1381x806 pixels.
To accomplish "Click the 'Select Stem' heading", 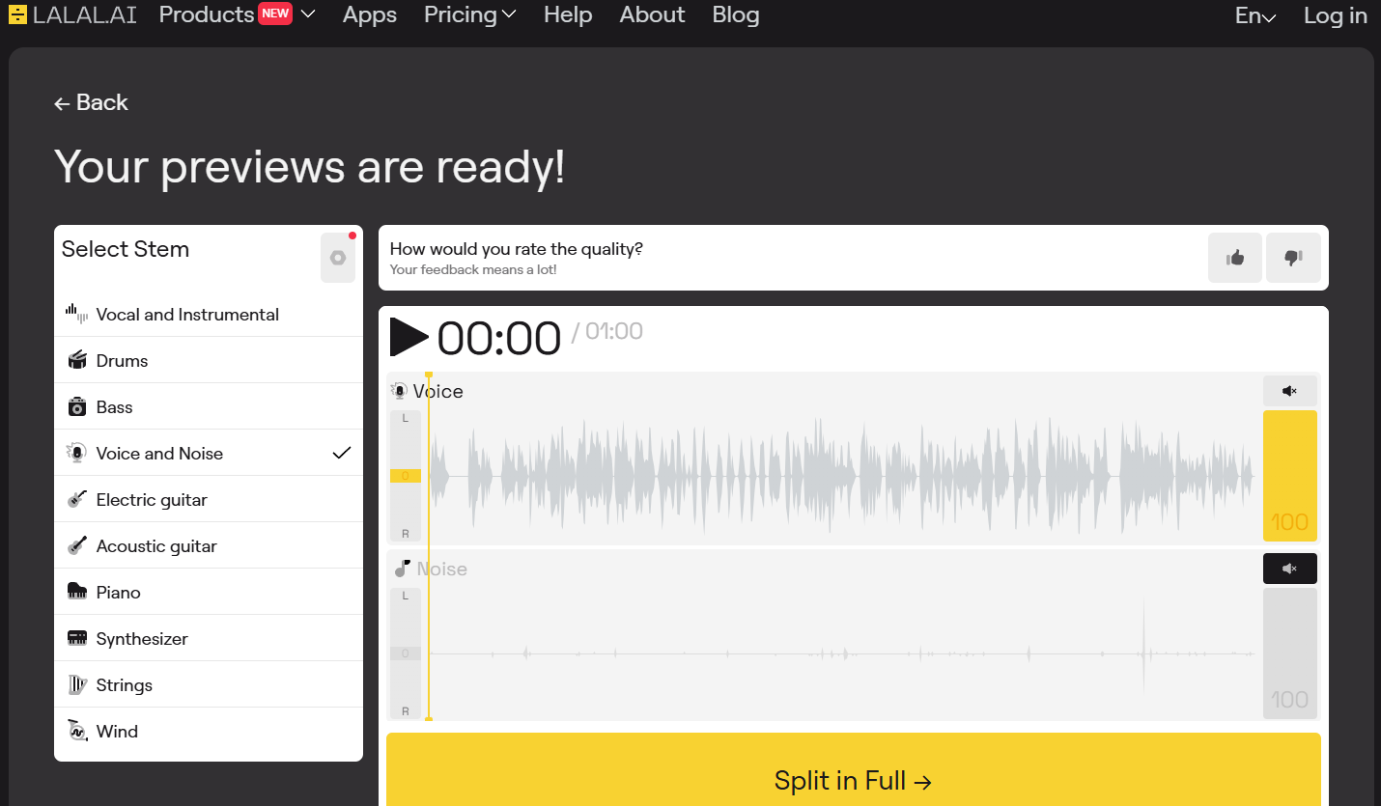I will click(x=126, y=249).
